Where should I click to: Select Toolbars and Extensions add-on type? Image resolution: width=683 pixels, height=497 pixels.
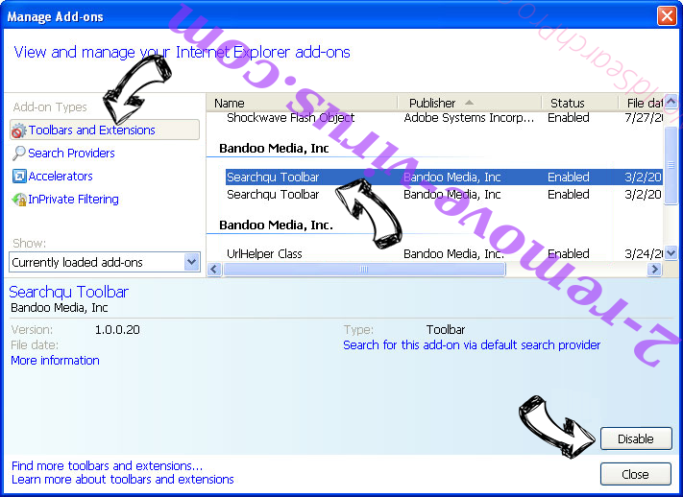pos(105,130)
